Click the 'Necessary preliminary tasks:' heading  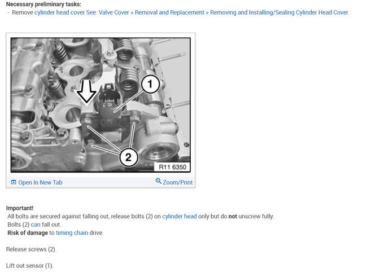point(44,4)
